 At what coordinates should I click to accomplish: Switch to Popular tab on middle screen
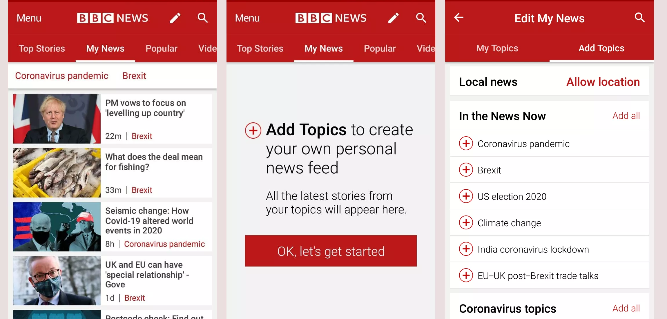coord(380,48)
